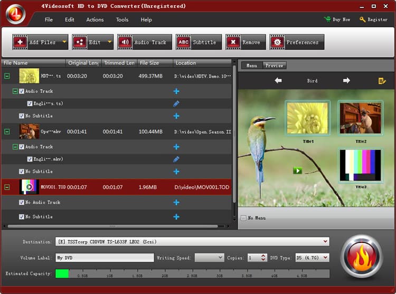396x294 pixels.
Task: Add subtitle for the mkv file
Action: coord(176,172)
